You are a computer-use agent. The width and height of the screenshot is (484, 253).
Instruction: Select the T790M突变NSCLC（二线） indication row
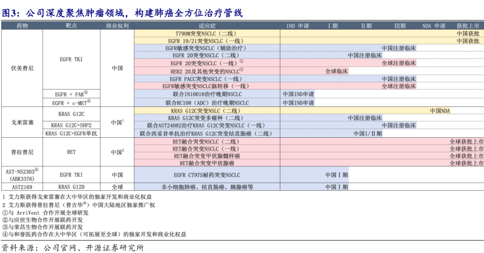pos(207,34)
